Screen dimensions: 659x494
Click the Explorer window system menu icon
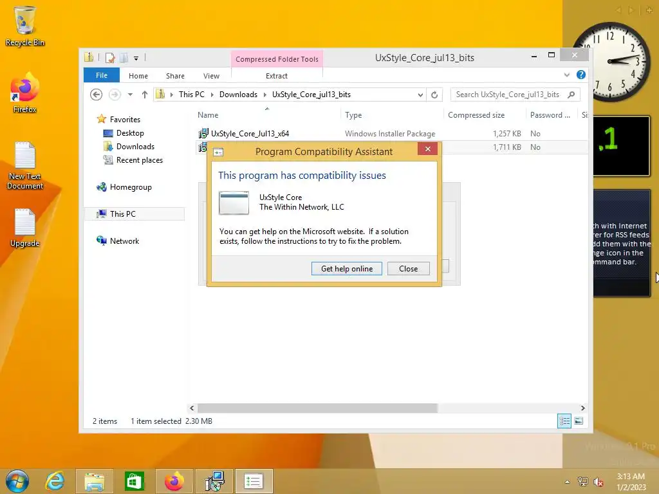pos(89,57)
